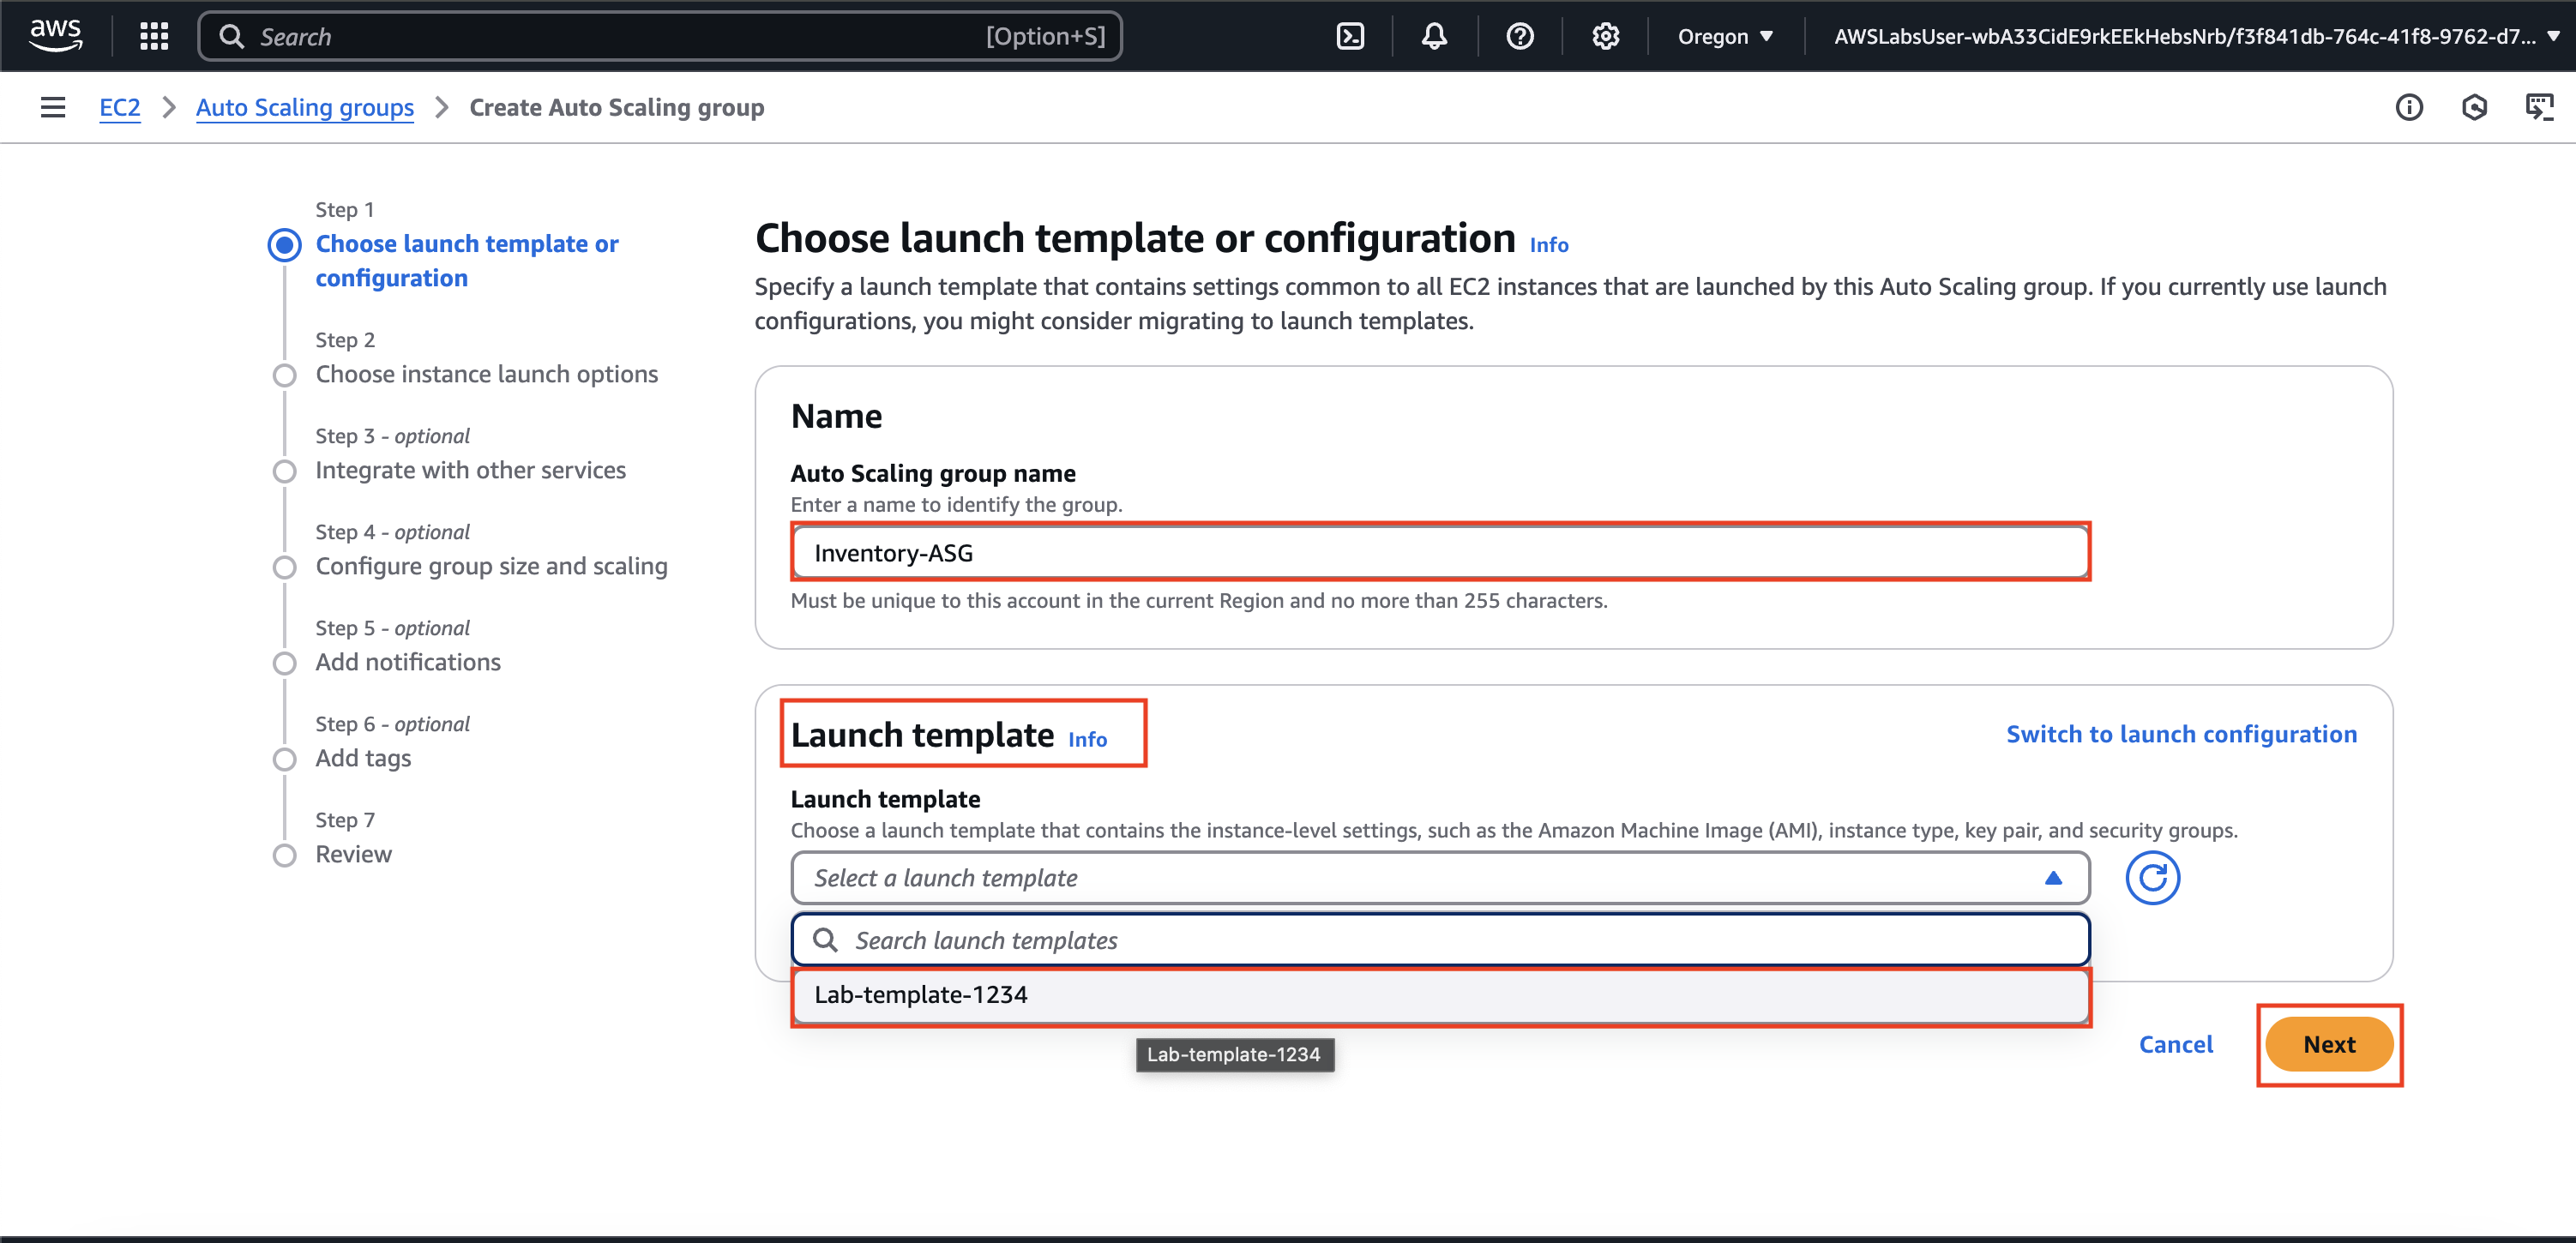Viewport: 2576px width, 1243px height.
Task: Go to Auto Scaling groups breadcrumb
Action: pos(304,107)
